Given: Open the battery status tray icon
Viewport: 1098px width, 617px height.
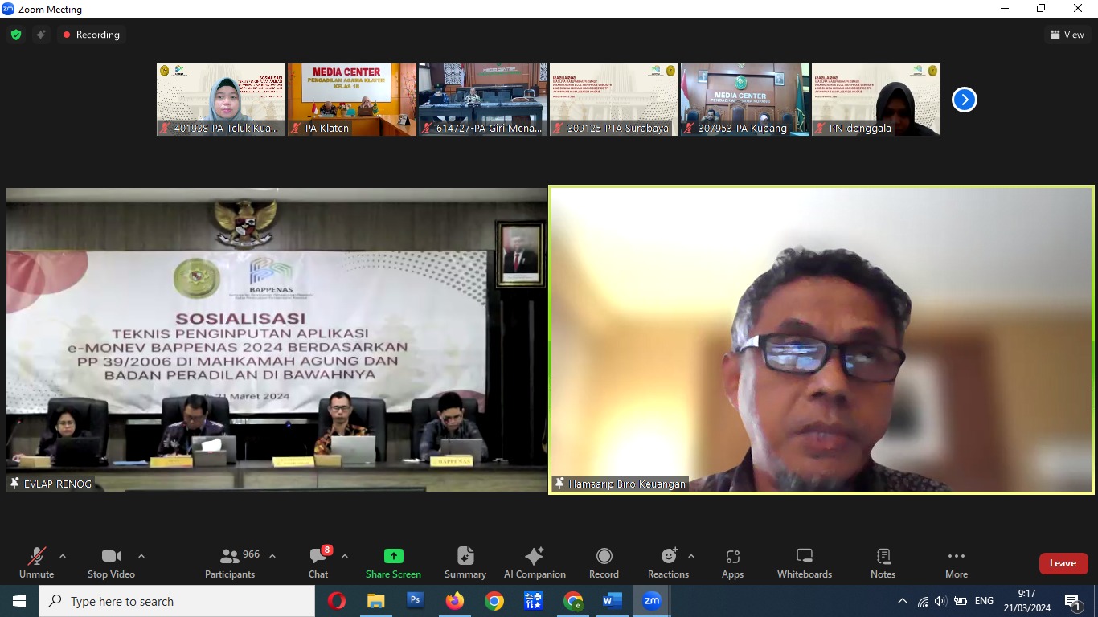Looking at the screenshot, I should pos(960,601).
